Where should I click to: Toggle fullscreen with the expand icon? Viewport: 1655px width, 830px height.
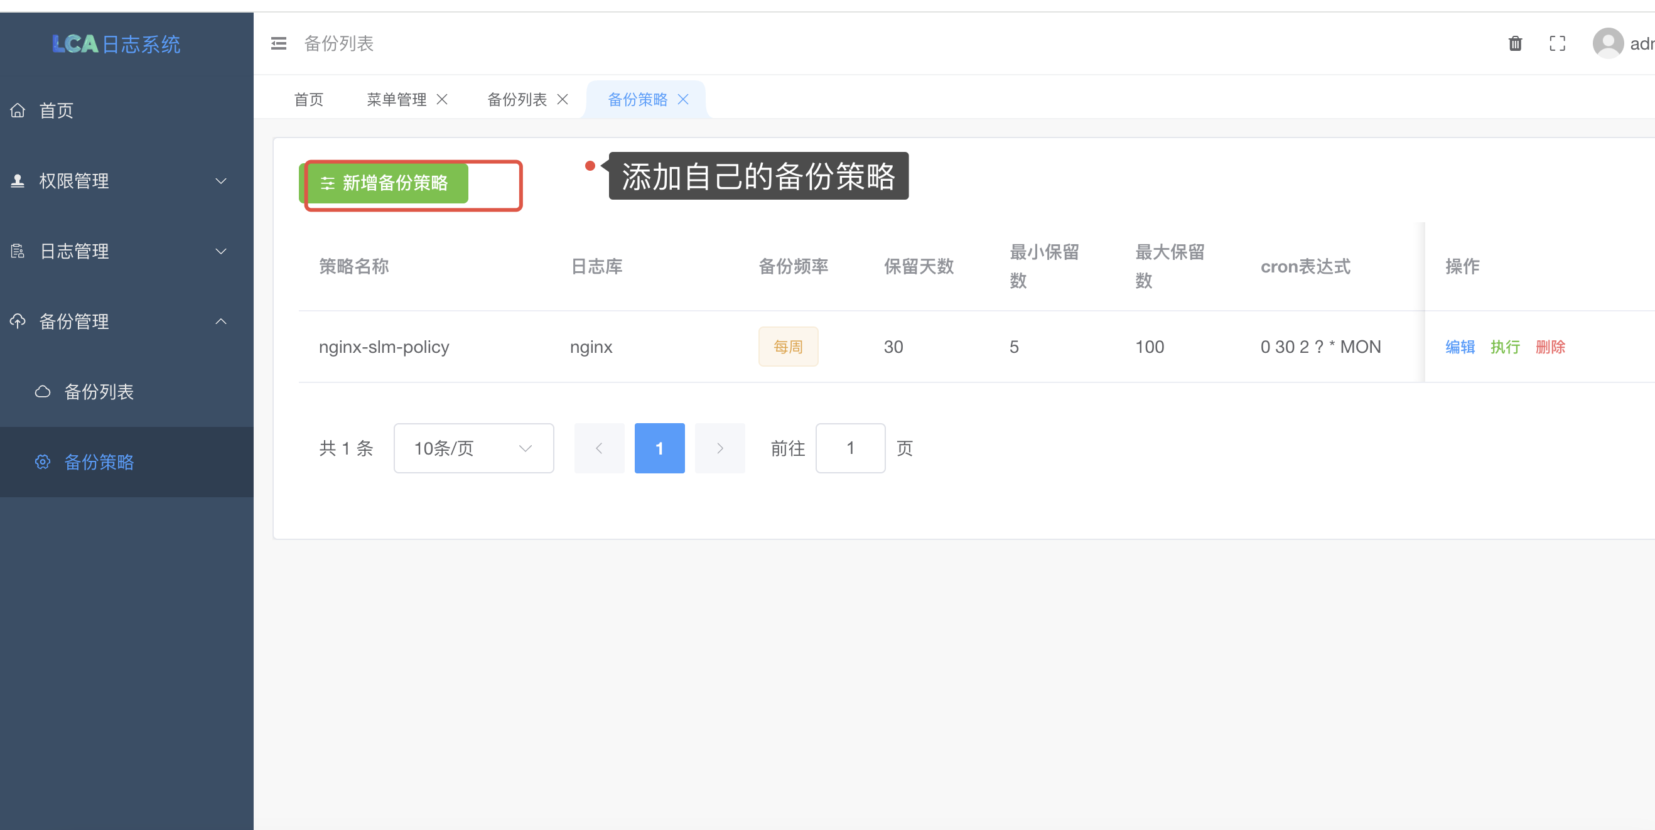click(x=1556, y=44)
